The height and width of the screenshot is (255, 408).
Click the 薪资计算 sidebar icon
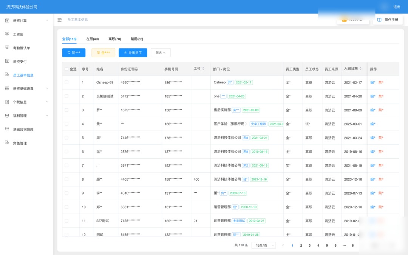coord(7,20)
